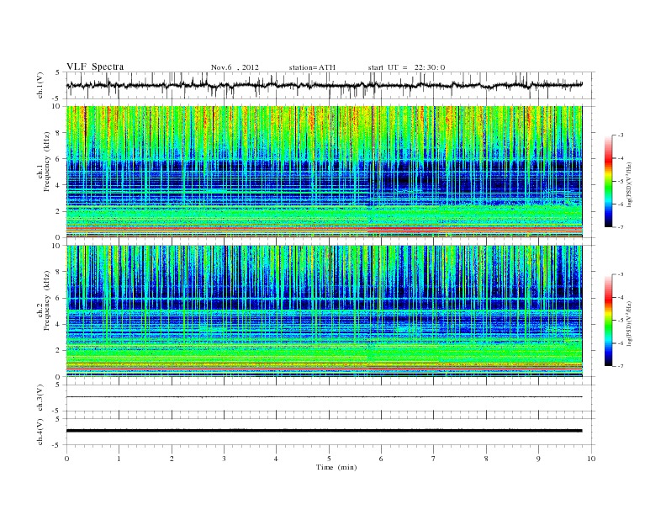Click tick label "4" on the time axis

[276, 459]
